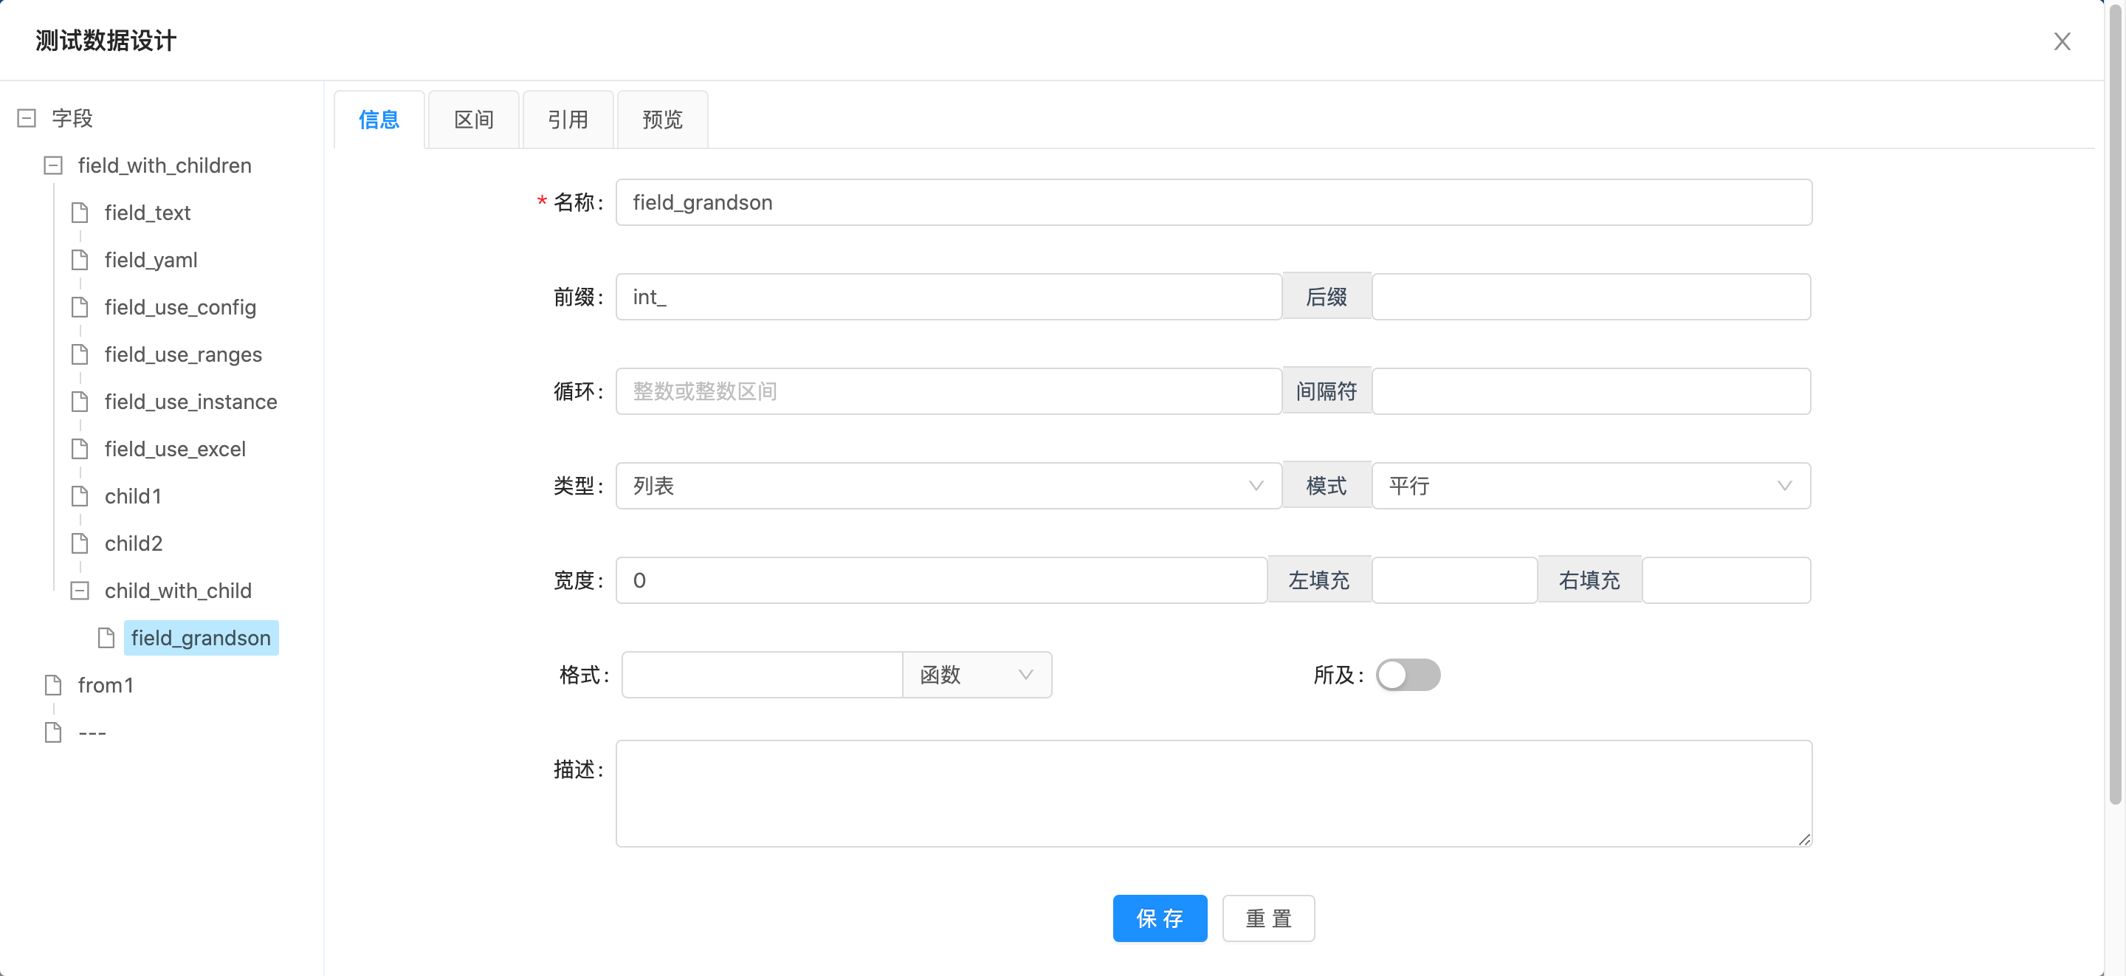The width and height of the screenshot is (2126, 976).
Task: Collapse the root 字段 tree node
Action: tap(27, 118)
